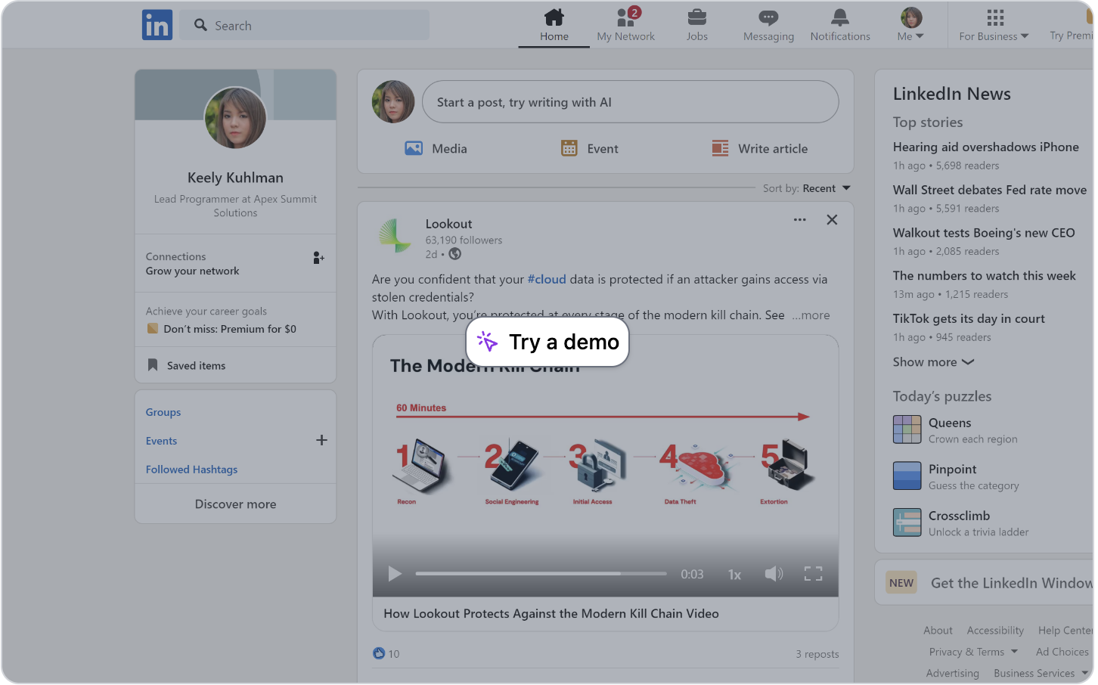Open TikTok gets its day in court
1098x685 pixels.
point(969,319)
